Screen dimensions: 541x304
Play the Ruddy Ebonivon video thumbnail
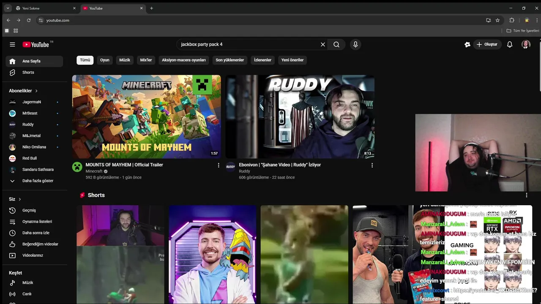[300, 117]
